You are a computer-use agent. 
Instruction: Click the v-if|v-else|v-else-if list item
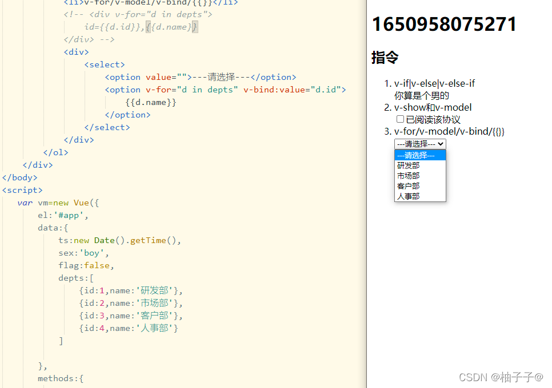pyautogui.click(x=434, y=84)
